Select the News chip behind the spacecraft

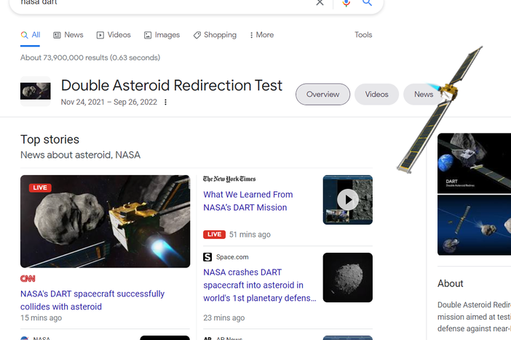click(424, 94)
